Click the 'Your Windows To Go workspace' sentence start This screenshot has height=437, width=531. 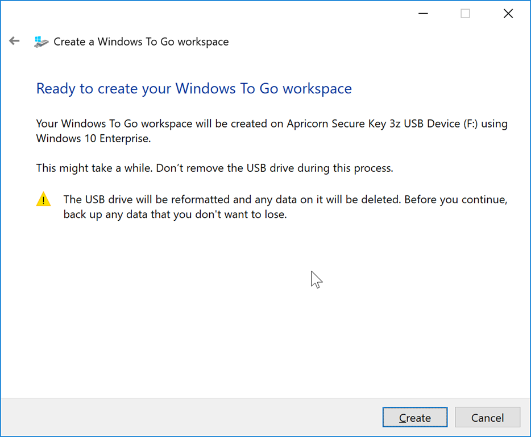pyautogui.click(x=105, y=123)
